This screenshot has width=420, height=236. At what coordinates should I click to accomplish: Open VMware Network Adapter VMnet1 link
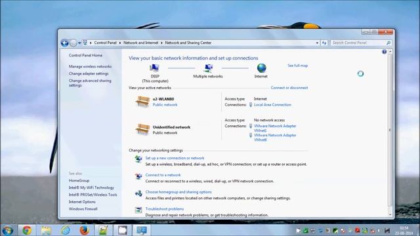(x=275, y=128)
